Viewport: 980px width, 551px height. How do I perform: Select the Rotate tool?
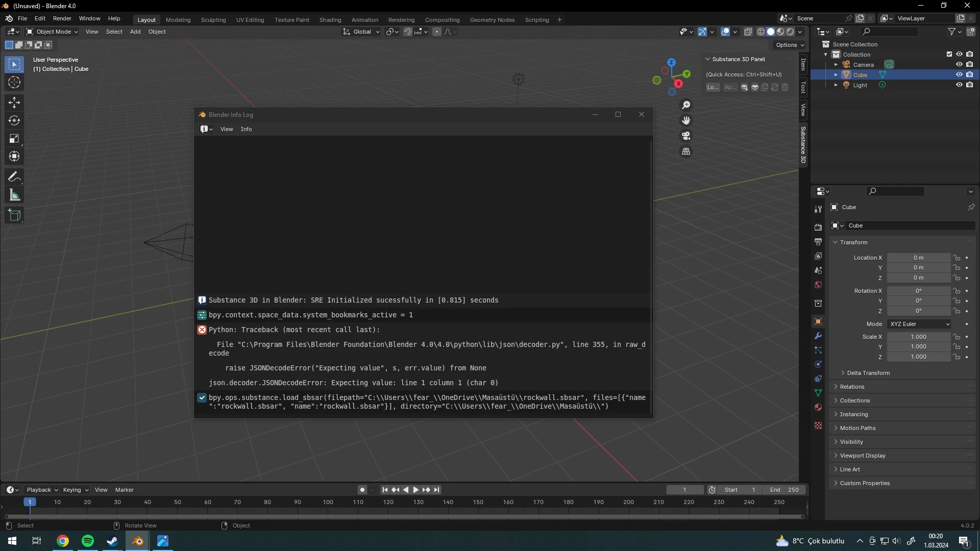[14, 121]
